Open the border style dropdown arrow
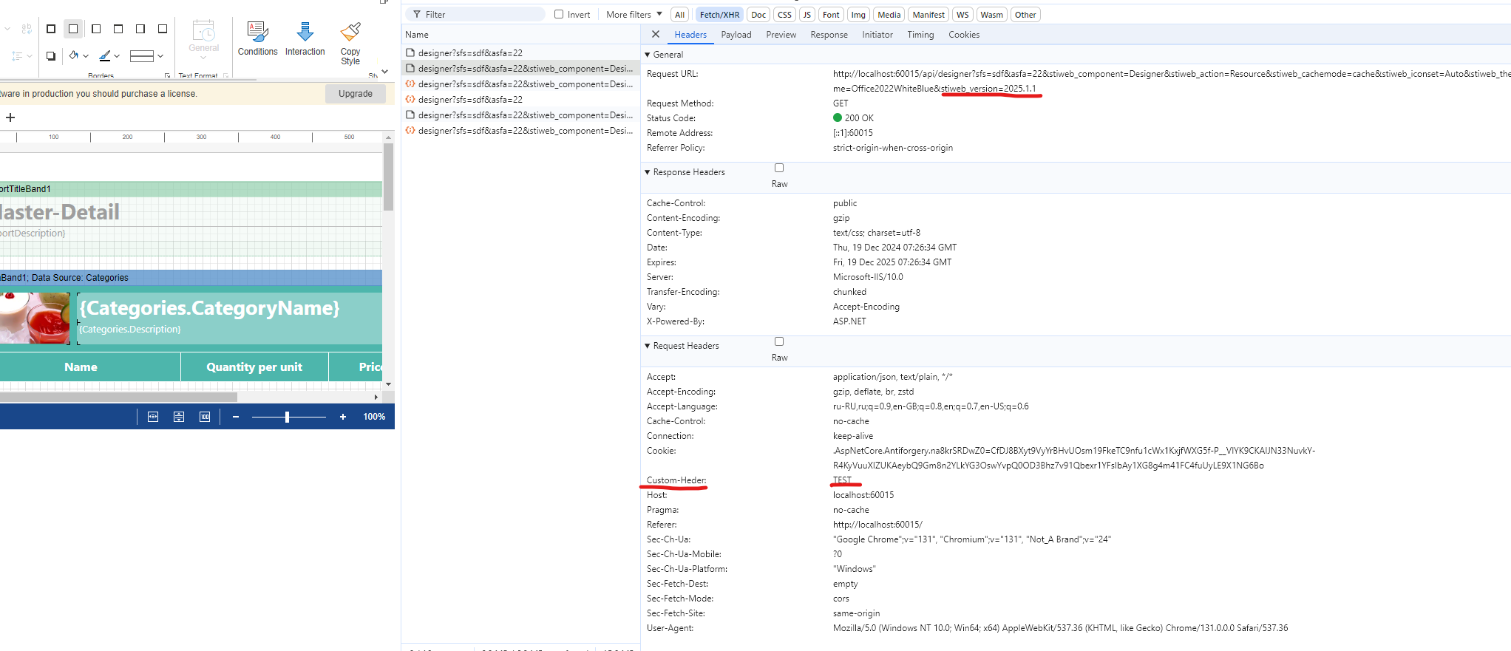The image size is (1511, 651). coord(160,56)
